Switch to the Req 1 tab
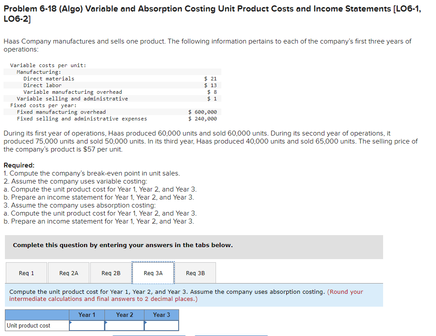436x336 pixels. coord(25,273)
